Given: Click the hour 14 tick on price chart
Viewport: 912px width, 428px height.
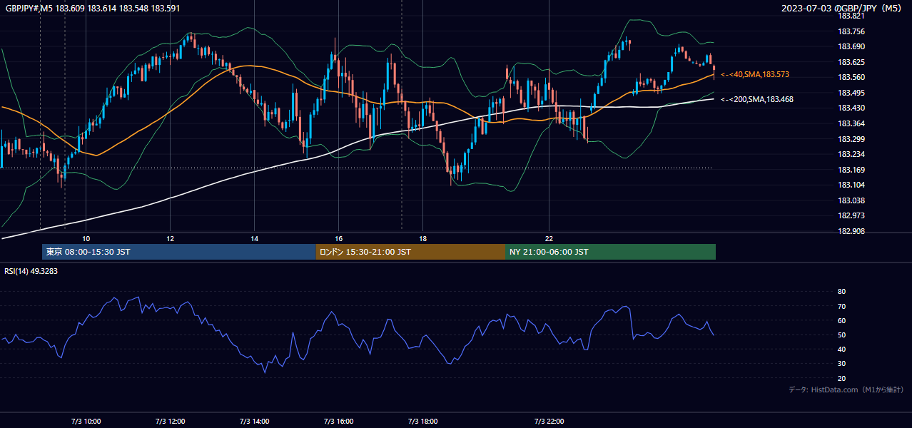Looking at the screenshot, I should [254, 238].
